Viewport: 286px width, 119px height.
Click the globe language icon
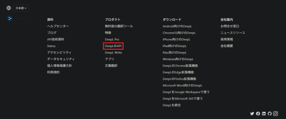click(x=9, y=8)
